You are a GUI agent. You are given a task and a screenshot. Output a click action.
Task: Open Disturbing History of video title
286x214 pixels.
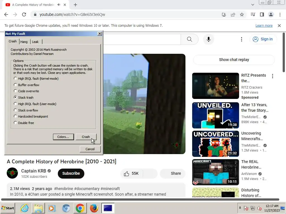[251, 193]
